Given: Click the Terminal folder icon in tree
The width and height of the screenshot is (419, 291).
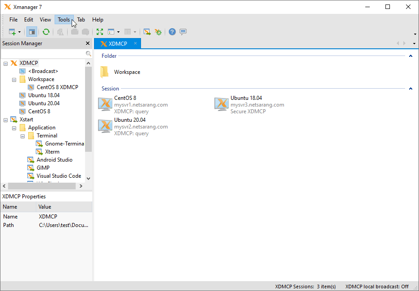Looking at the screenshot, I should pos(31,136).
